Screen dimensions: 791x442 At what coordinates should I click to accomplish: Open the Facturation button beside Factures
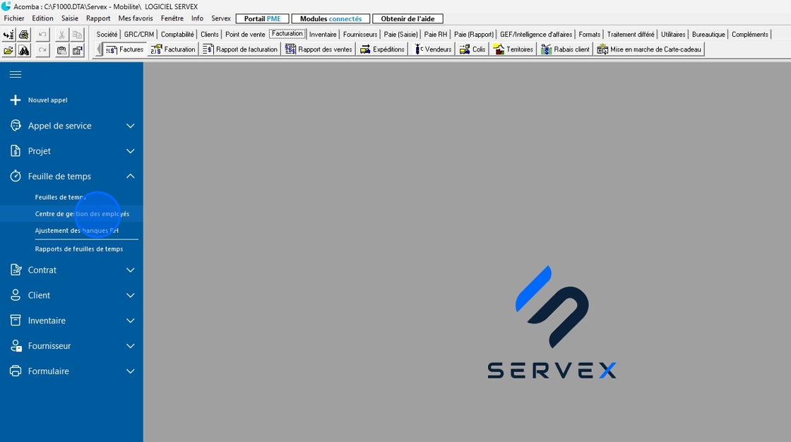click(x=173, y=49)
